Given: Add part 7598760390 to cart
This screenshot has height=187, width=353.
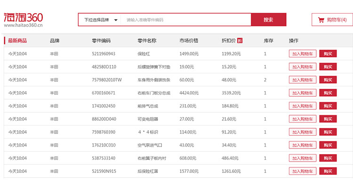Looking at the screenshot, I should 303,132.
